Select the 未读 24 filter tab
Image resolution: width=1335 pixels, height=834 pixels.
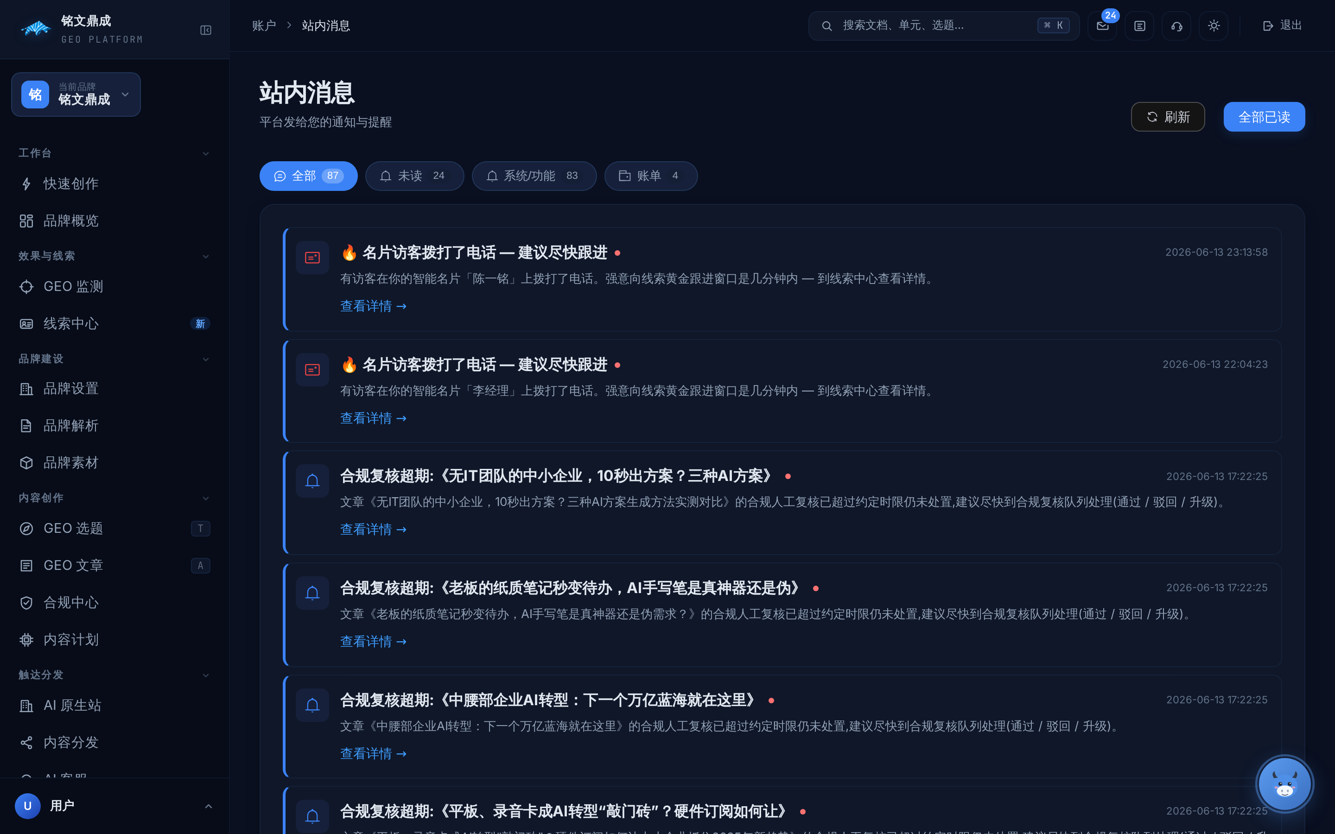(414, 176)
